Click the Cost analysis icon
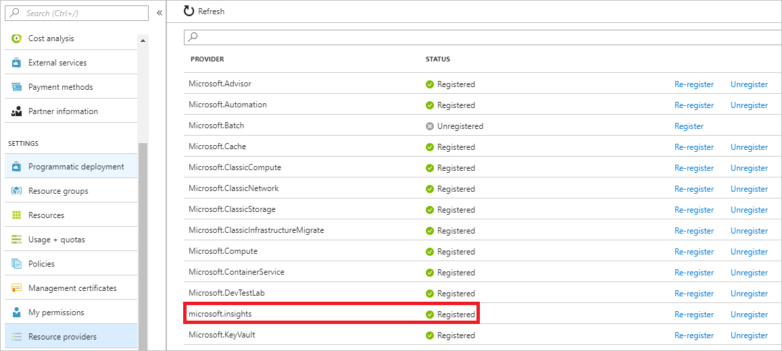This screenshot has width=782, height=351. point(16,38)
